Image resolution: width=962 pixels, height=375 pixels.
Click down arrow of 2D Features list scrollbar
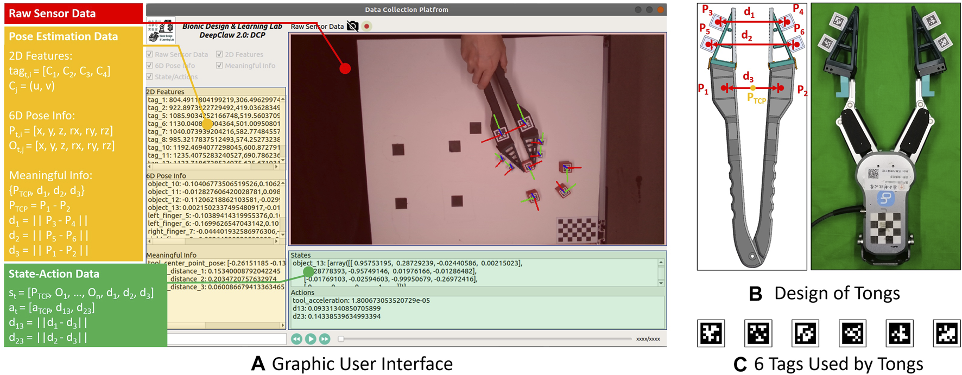click(282, 160)
